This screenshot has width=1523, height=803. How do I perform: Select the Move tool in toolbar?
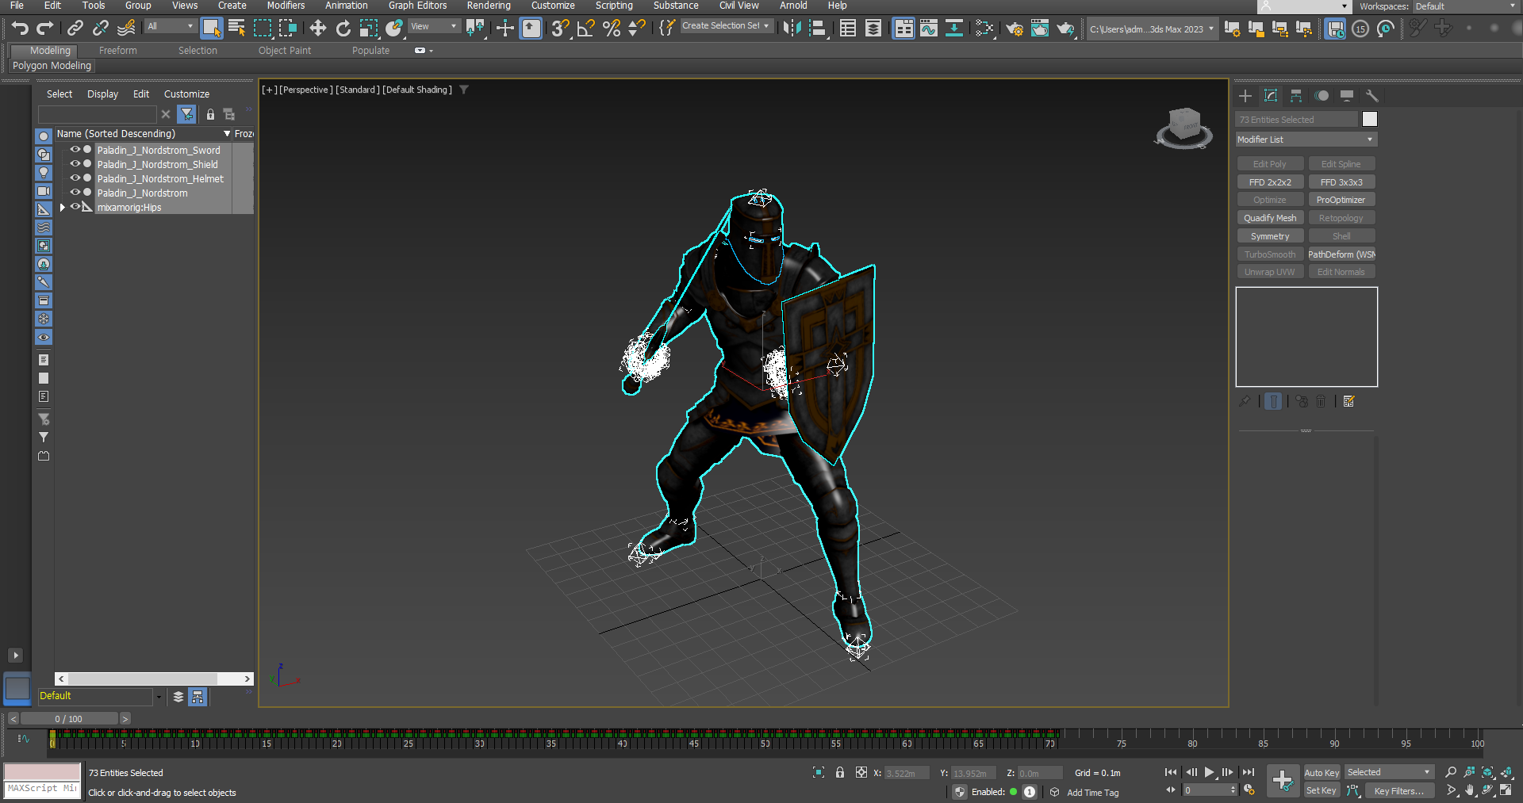click(317, 29)
